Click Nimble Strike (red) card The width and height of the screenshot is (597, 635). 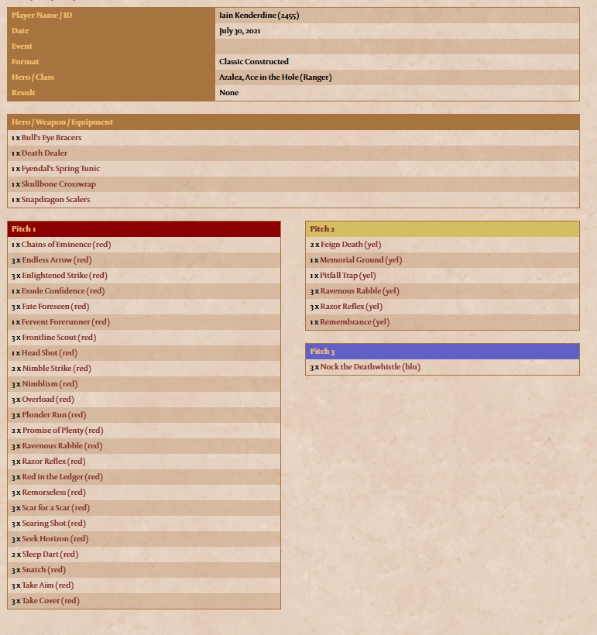tap(57, 368)
